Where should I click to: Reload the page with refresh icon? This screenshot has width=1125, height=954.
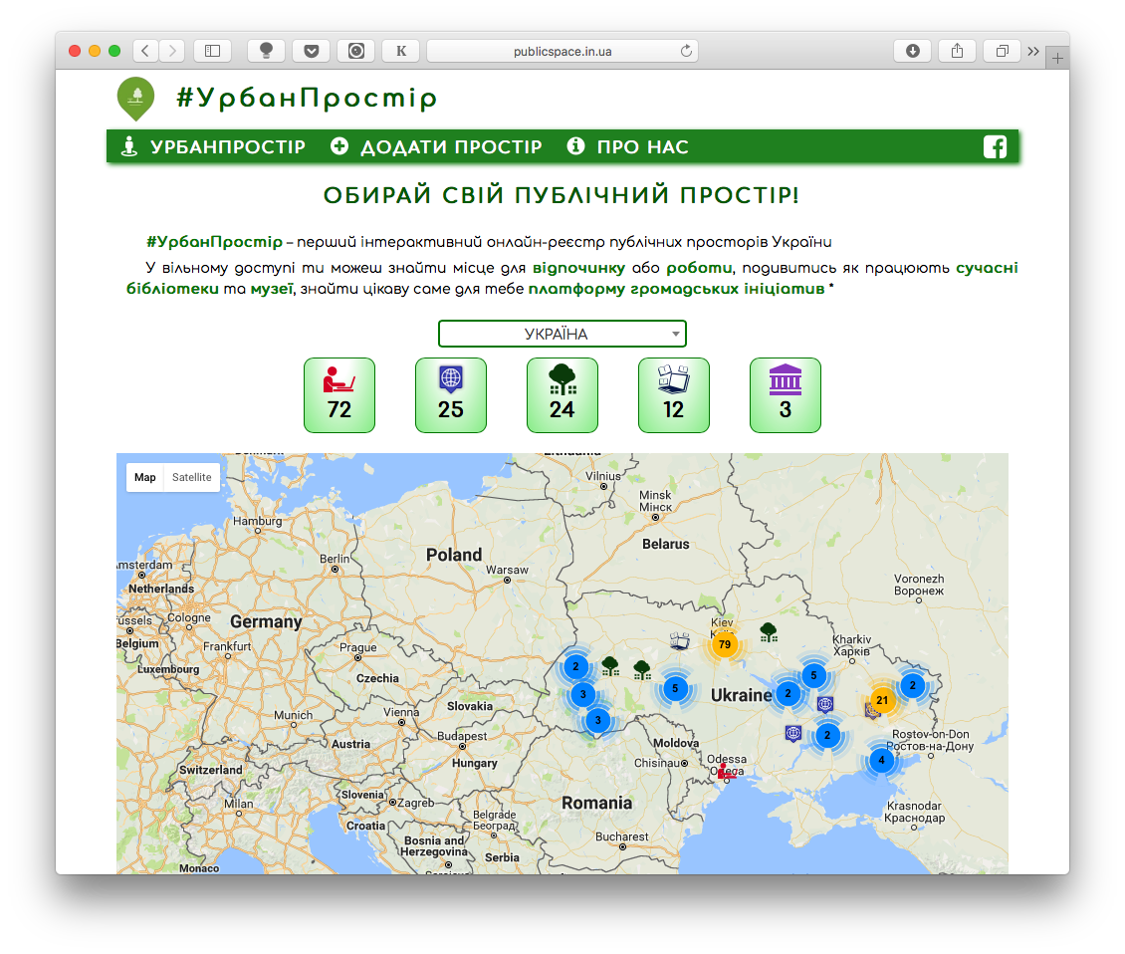point(686,51)
